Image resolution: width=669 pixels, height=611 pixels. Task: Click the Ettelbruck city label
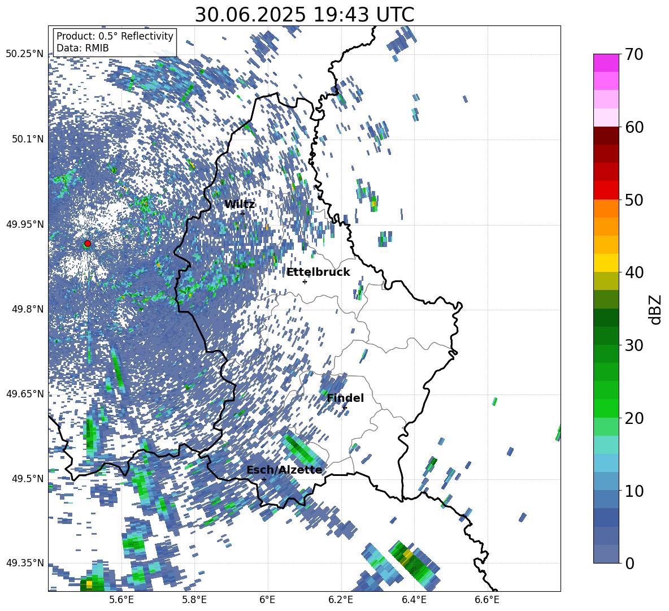pos(318,272)
